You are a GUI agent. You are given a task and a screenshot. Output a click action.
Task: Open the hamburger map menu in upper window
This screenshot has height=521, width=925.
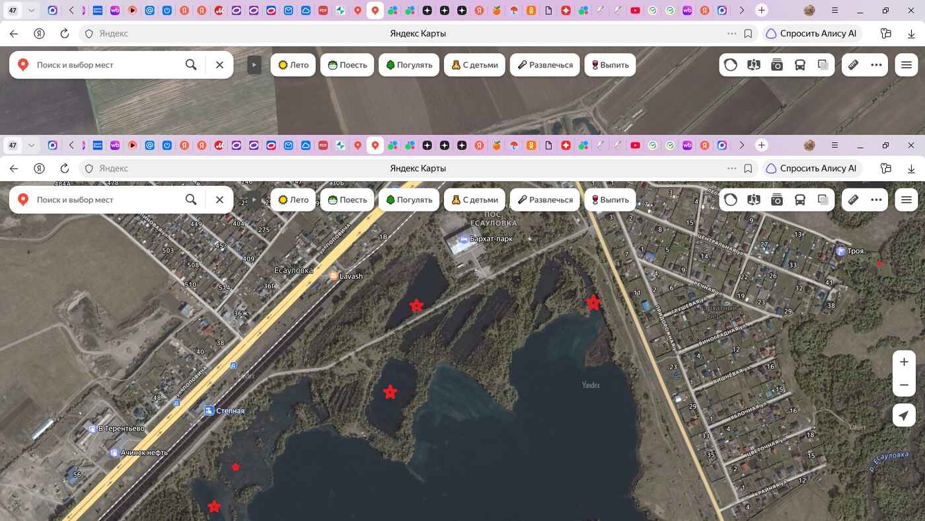click(906, 65)
